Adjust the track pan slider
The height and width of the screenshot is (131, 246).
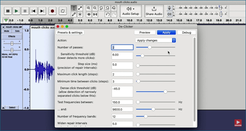(12, 50)
